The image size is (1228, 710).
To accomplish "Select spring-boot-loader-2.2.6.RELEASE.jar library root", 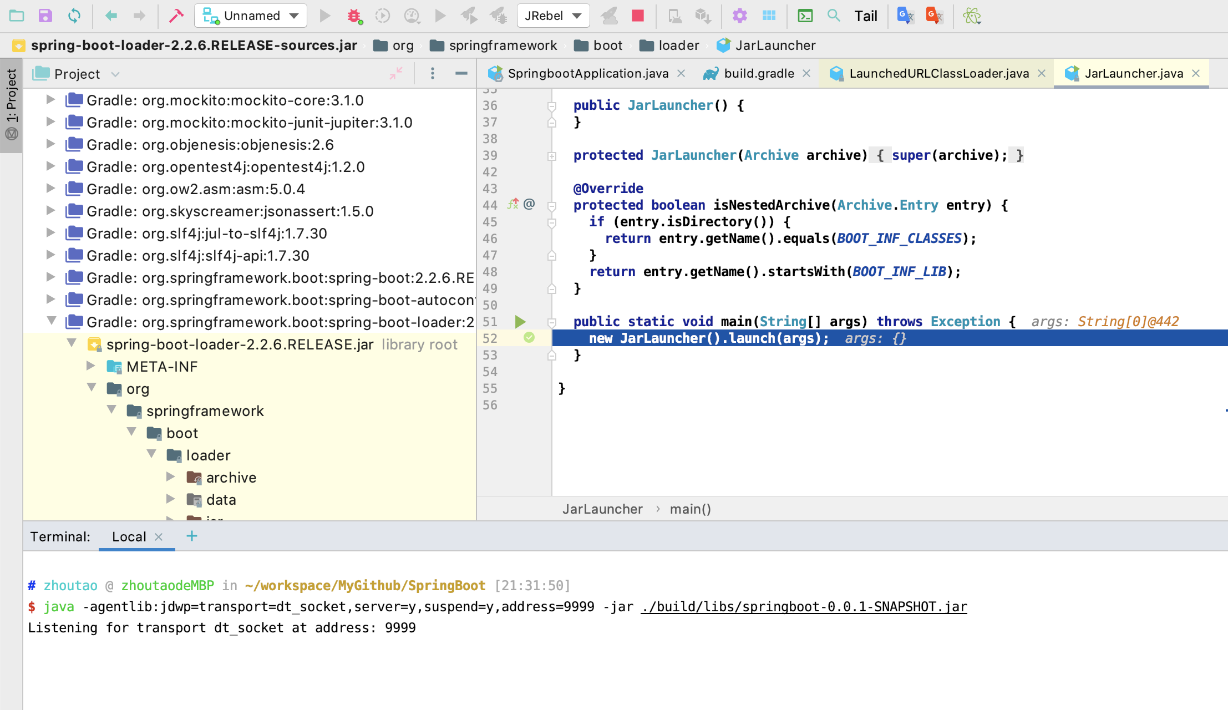I will pyautogui.click(x=250, y=344).
